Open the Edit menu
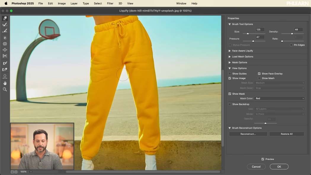The image size is (311, 175). pyautogui.click(x=50, y=3)
